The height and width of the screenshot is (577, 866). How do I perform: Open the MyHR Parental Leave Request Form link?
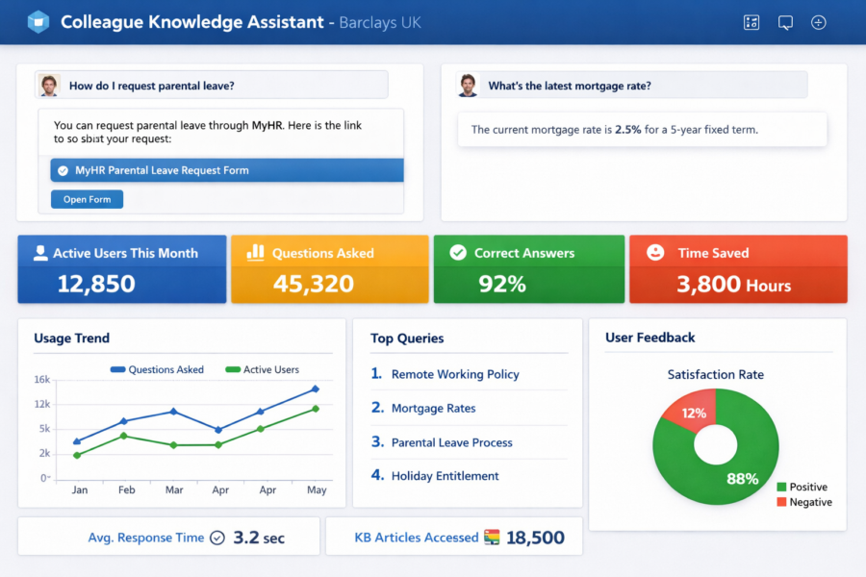click(x=227, y=170)
